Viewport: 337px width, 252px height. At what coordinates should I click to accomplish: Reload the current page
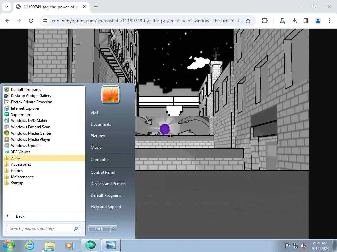pyautogui.click(x=31, y=21)
